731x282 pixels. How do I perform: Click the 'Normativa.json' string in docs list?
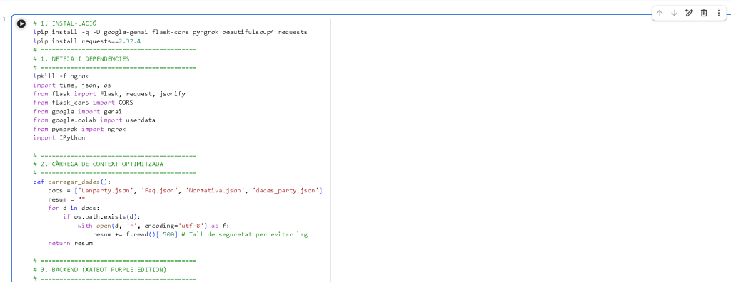(215, 191)
